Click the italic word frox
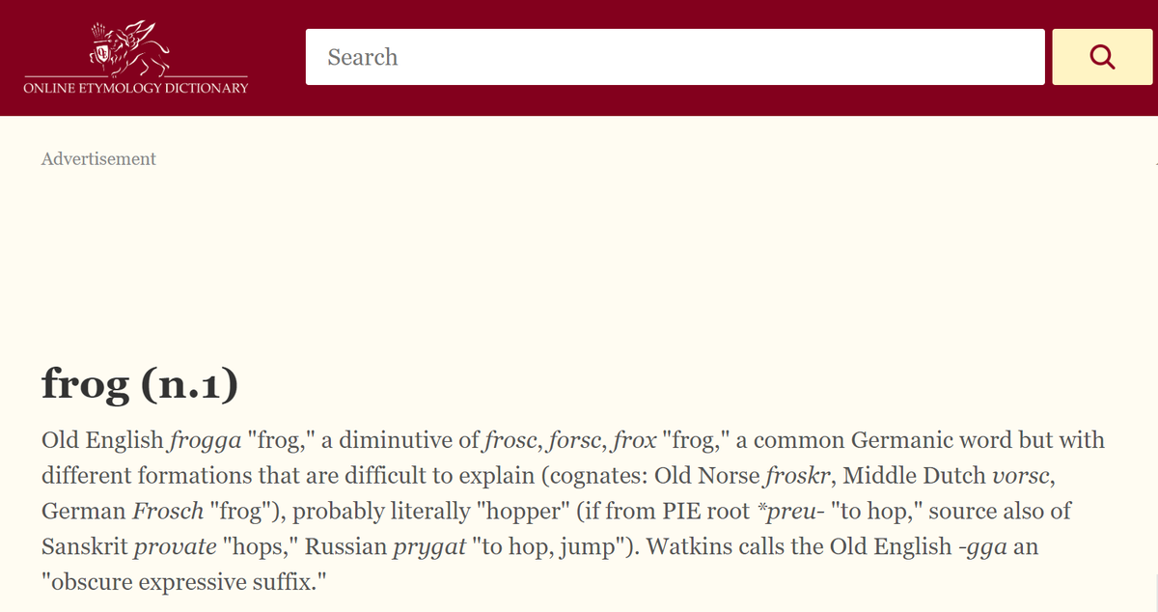Viewport: 1158px width, 612px height. point(635,441)
